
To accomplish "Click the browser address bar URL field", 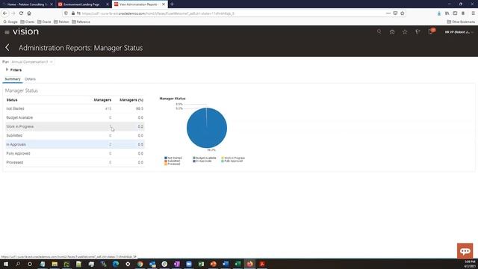I will tap(229, 13).
